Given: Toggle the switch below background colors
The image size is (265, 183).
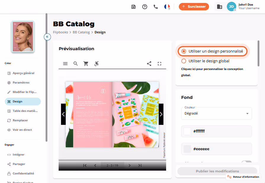Looking at the screenshot, I should [247, 162].
